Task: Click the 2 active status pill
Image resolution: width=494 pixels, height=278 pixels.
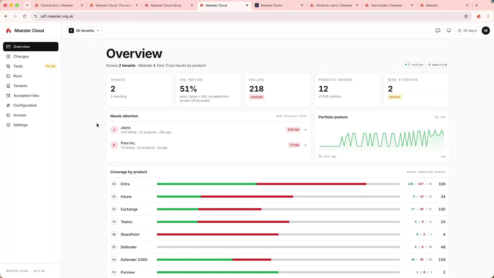Action: (426, 65)
